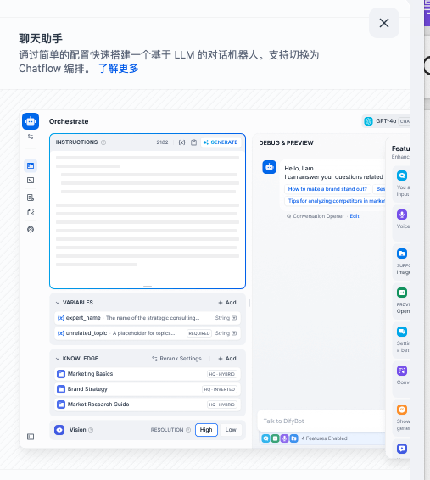Select the unrelated_topic variable row
Screen dimensions: 430x480
[x=148, y=333]
